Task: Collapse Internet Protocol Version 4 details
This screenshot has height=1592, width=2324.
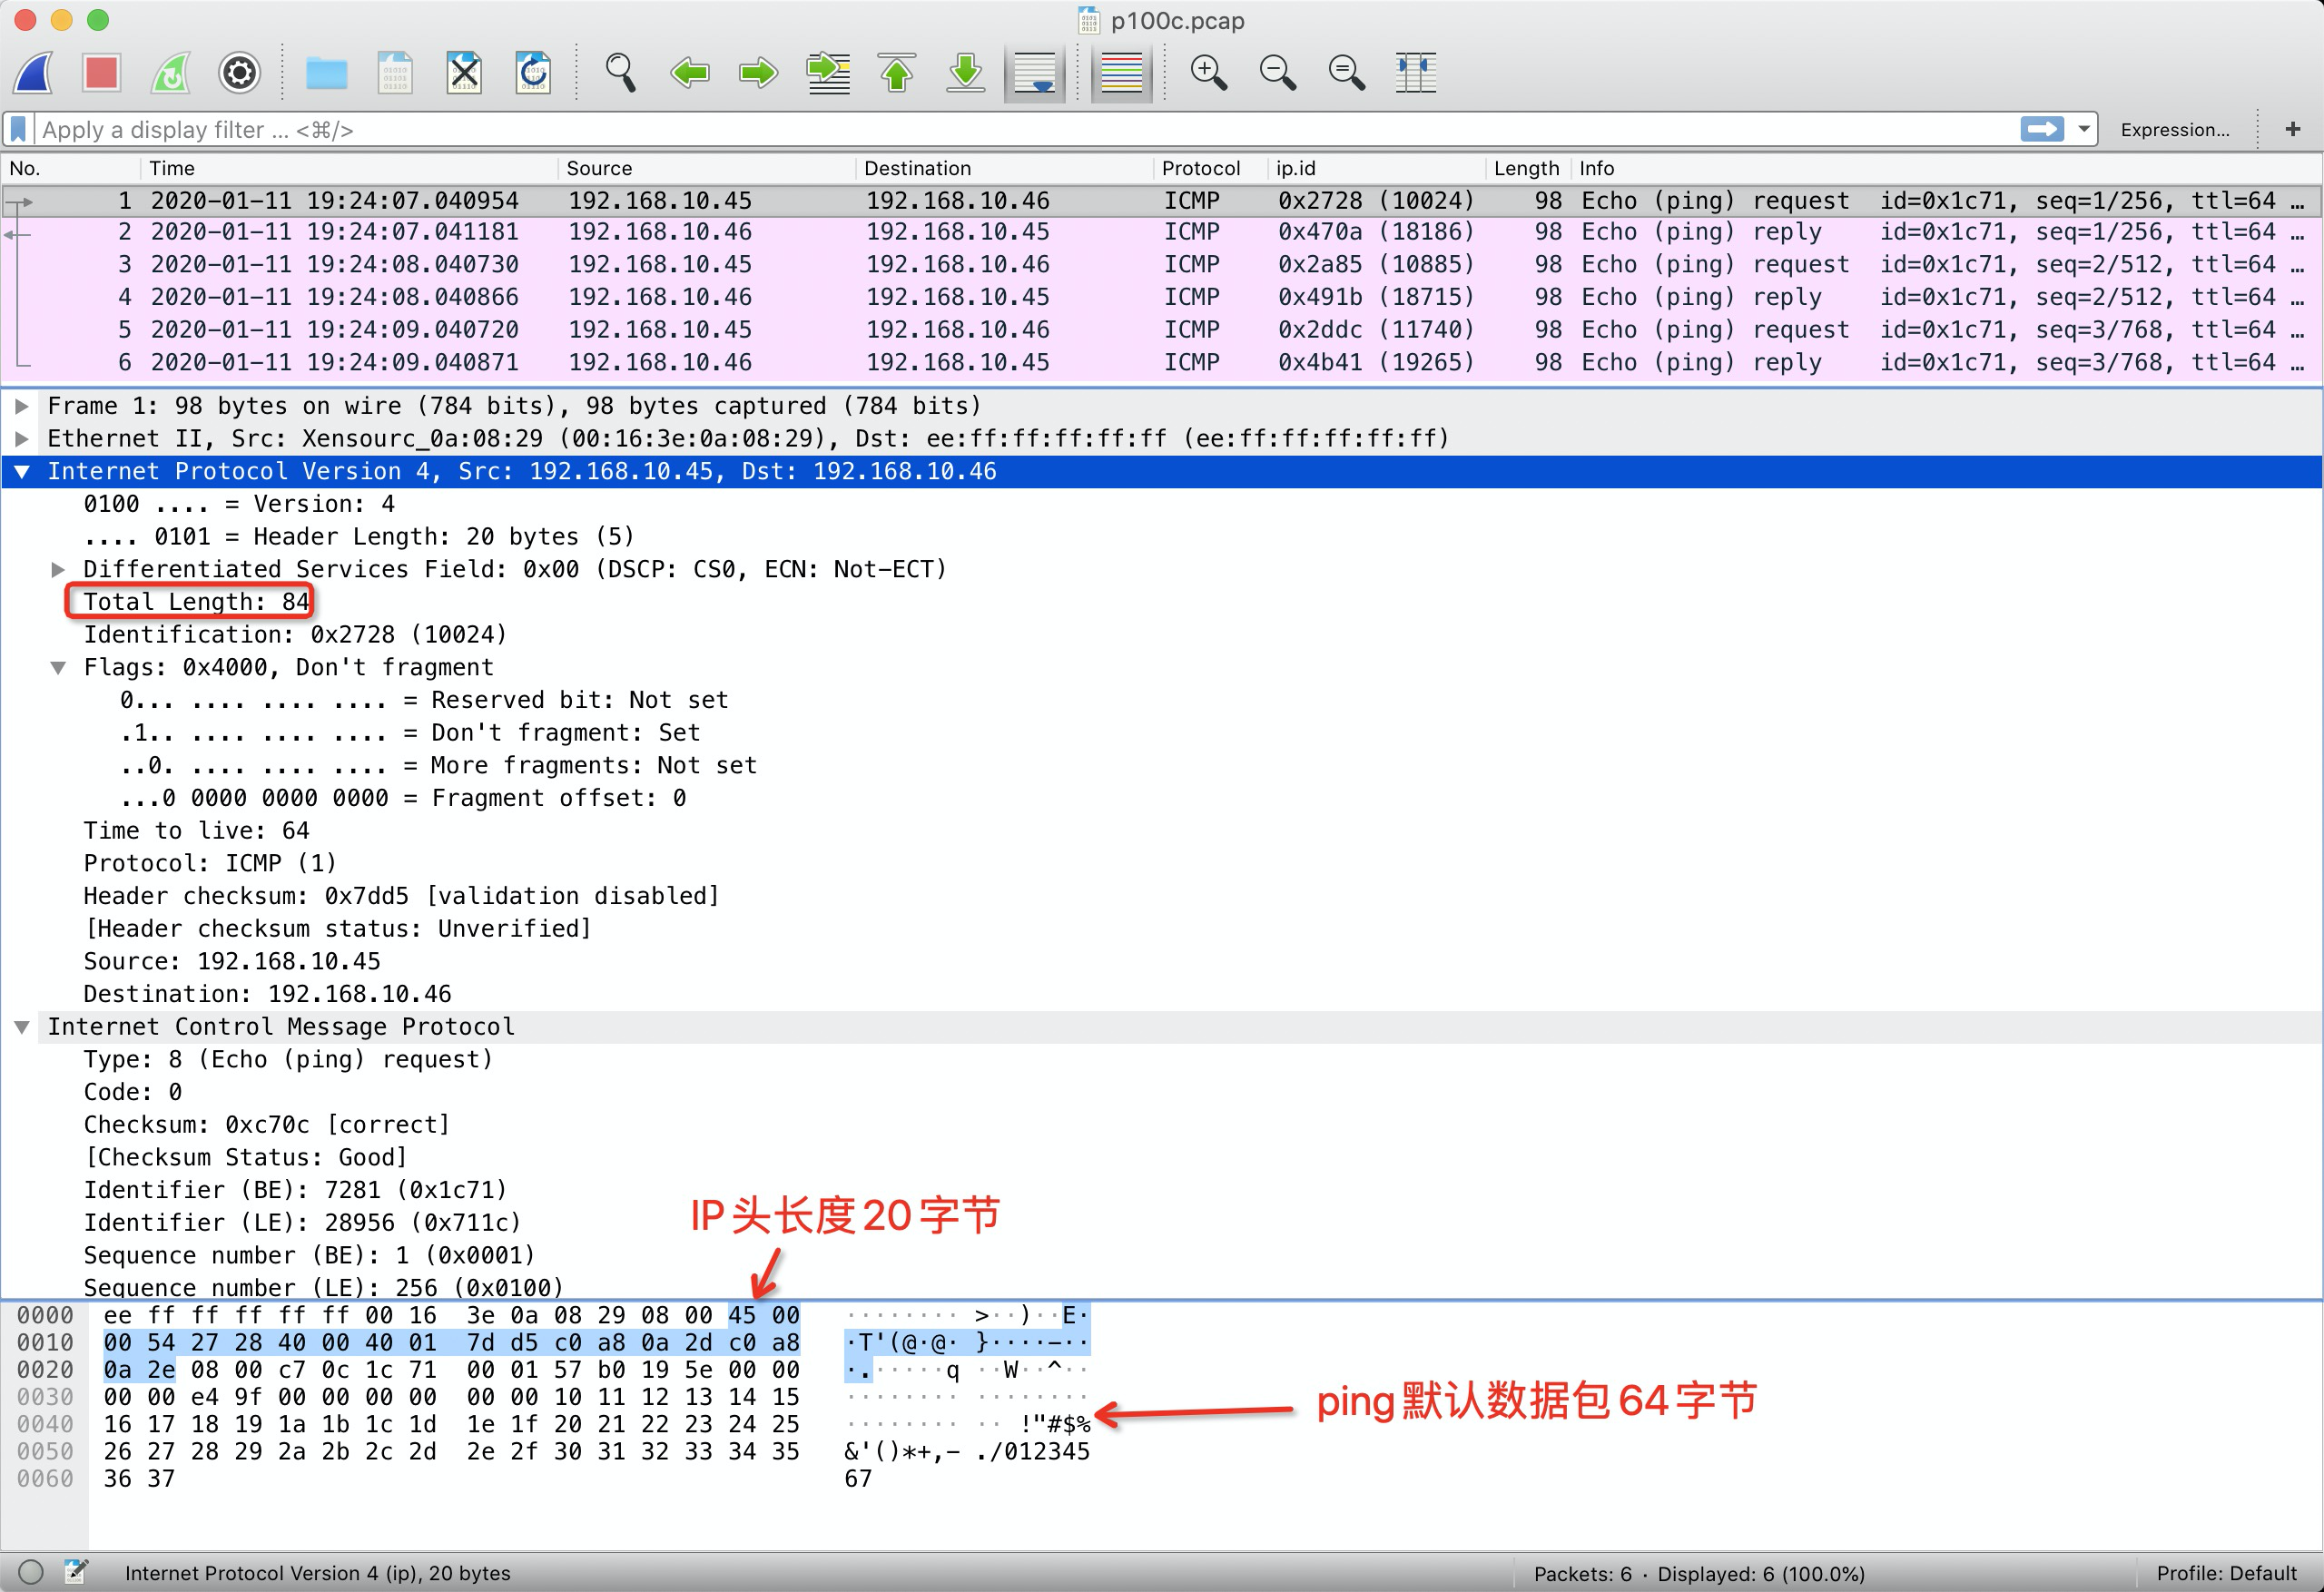Action: 22,471
